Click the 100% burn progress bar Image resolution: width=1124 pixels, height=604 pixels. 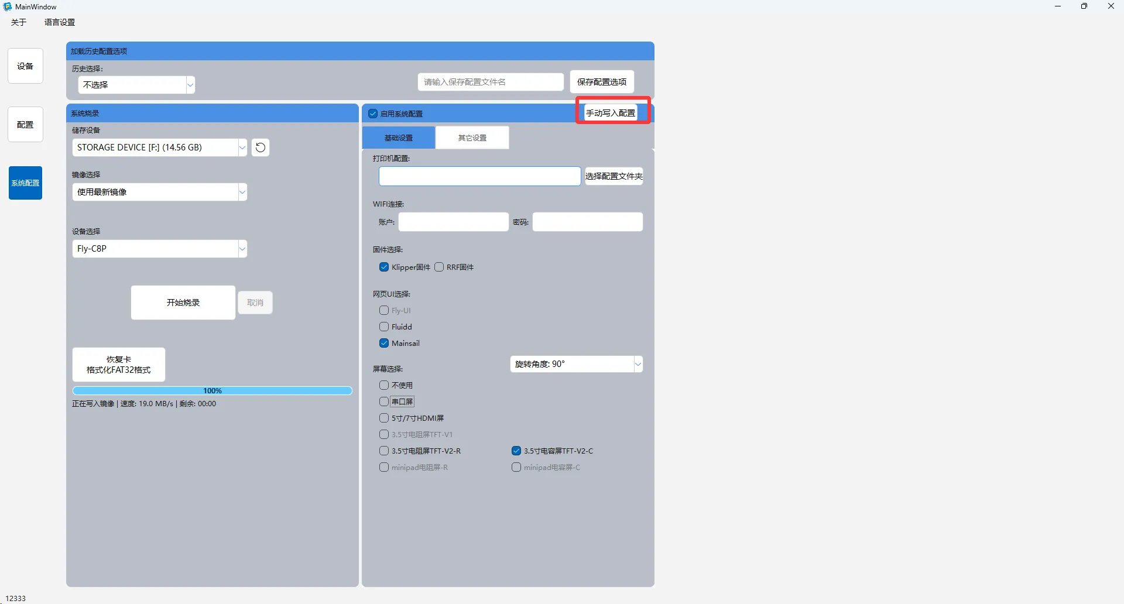[x=212, y=390]
